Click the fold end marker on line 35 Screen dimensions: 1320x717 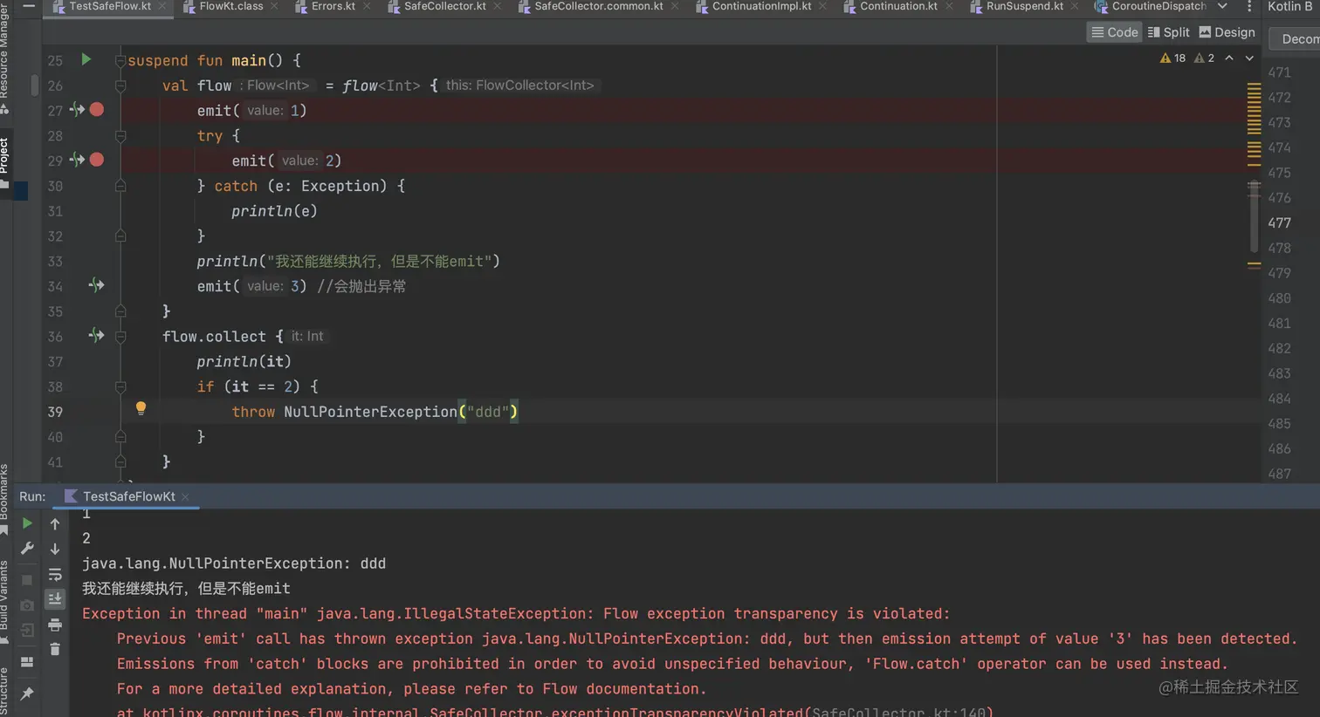point(120,311)
